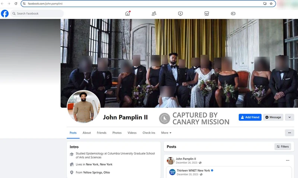The height and width of the screenshot is (178, 298).
Task: Open the Photos tab
Action: [117, 133]
